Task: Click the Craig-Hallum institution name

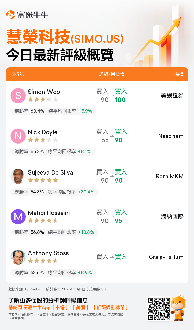Action: click(166, 257)
